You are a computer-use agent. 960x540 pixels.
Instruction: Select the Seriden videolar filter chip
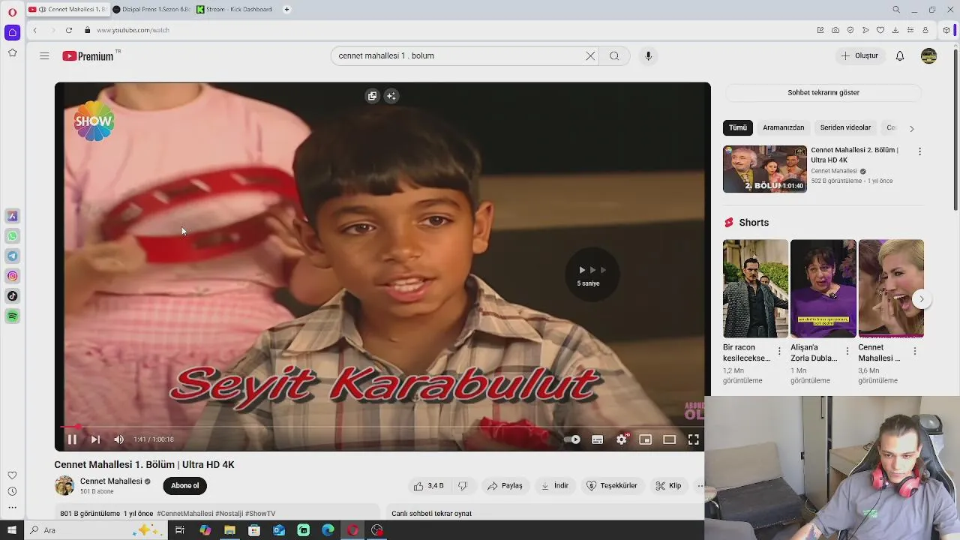[x=845, y=127]
